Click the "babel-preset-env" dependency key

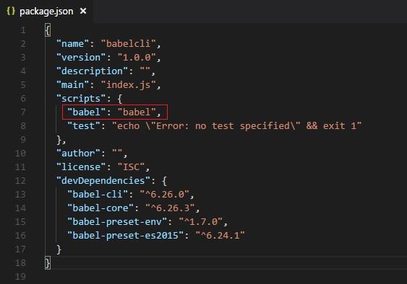117,221
